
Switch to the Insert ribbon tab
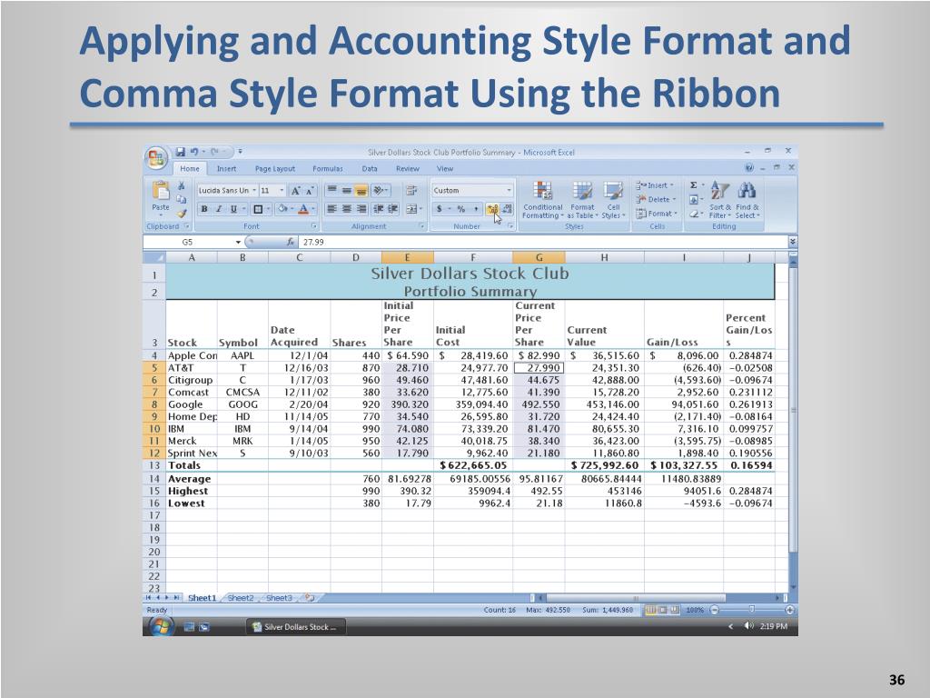226,168
